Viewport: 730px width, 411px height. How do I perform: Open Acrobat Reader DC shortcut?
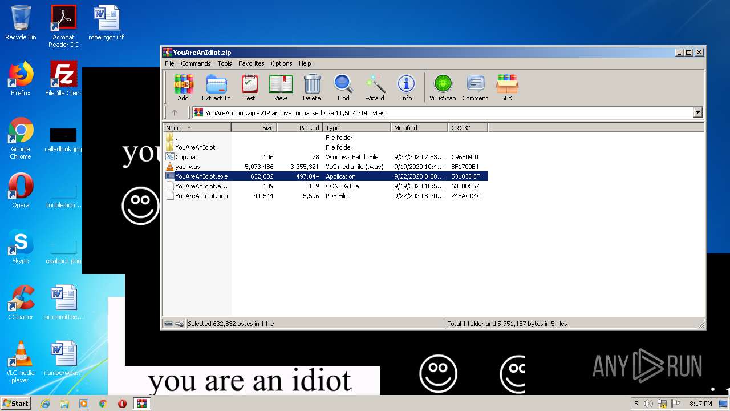pyautogui.click(x=63, y=26)
